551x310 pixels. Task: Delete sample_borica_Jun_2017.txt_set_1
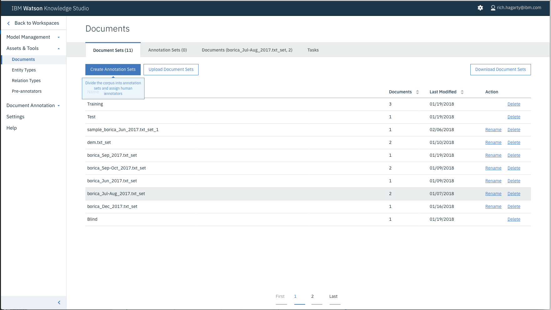514,130
